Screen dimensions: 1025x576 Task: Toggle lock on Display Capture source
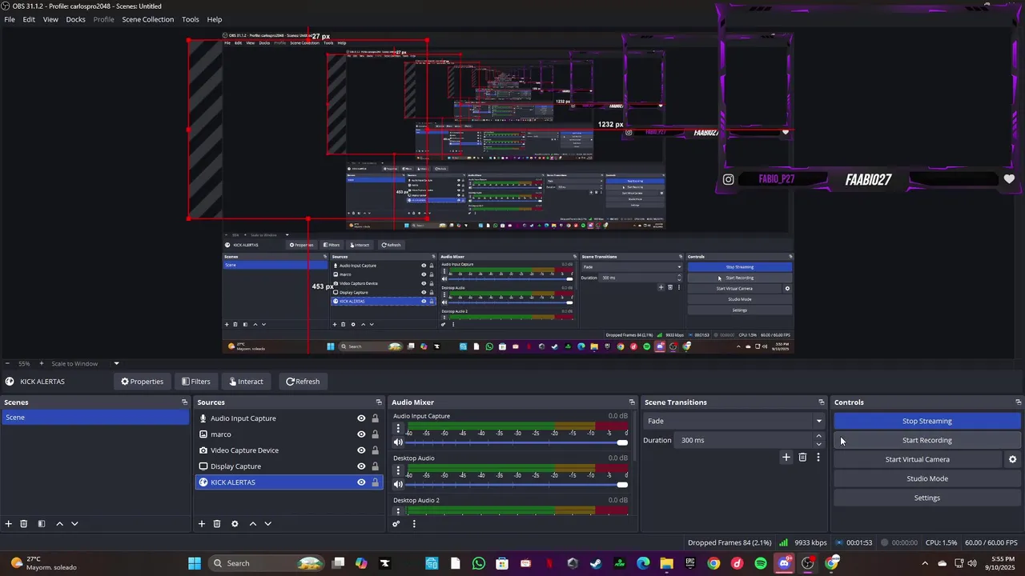pos(375,466)
